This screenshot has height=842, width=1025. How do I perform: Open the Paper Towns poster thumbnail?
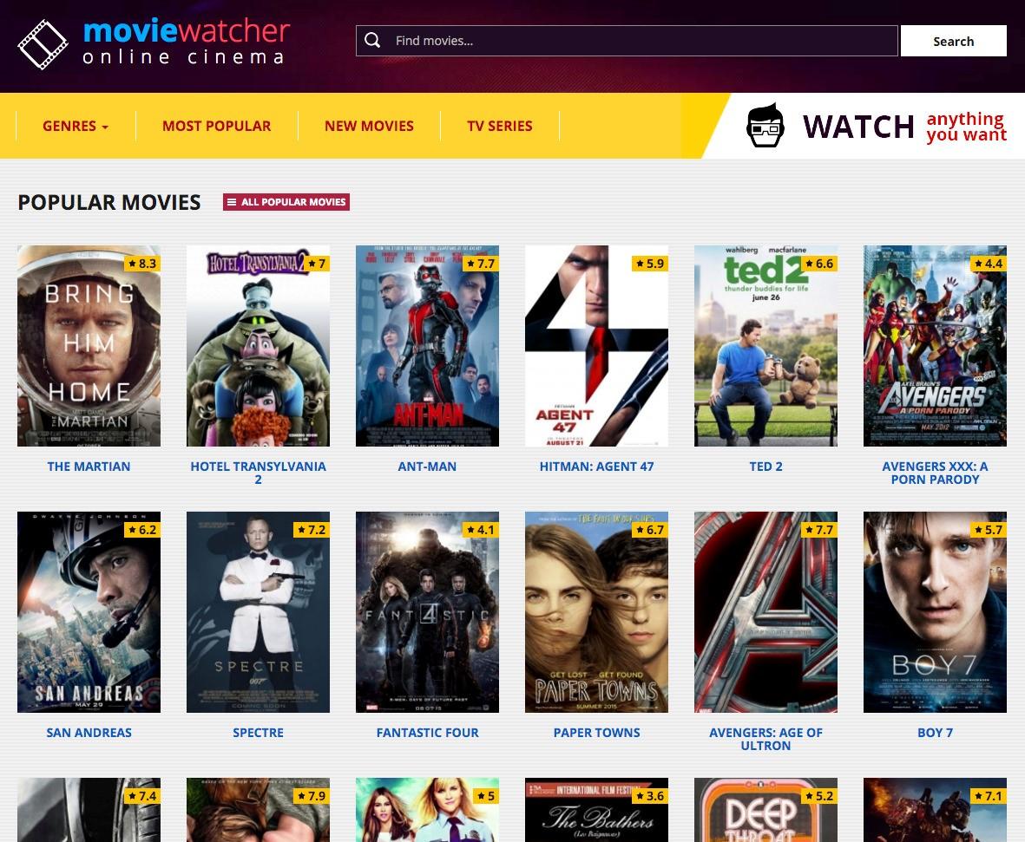tap(597, 612)
